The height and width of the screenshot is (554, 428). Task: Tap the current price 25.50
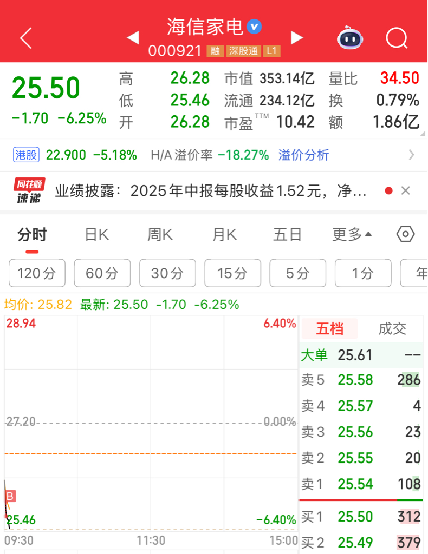(46, 88)
